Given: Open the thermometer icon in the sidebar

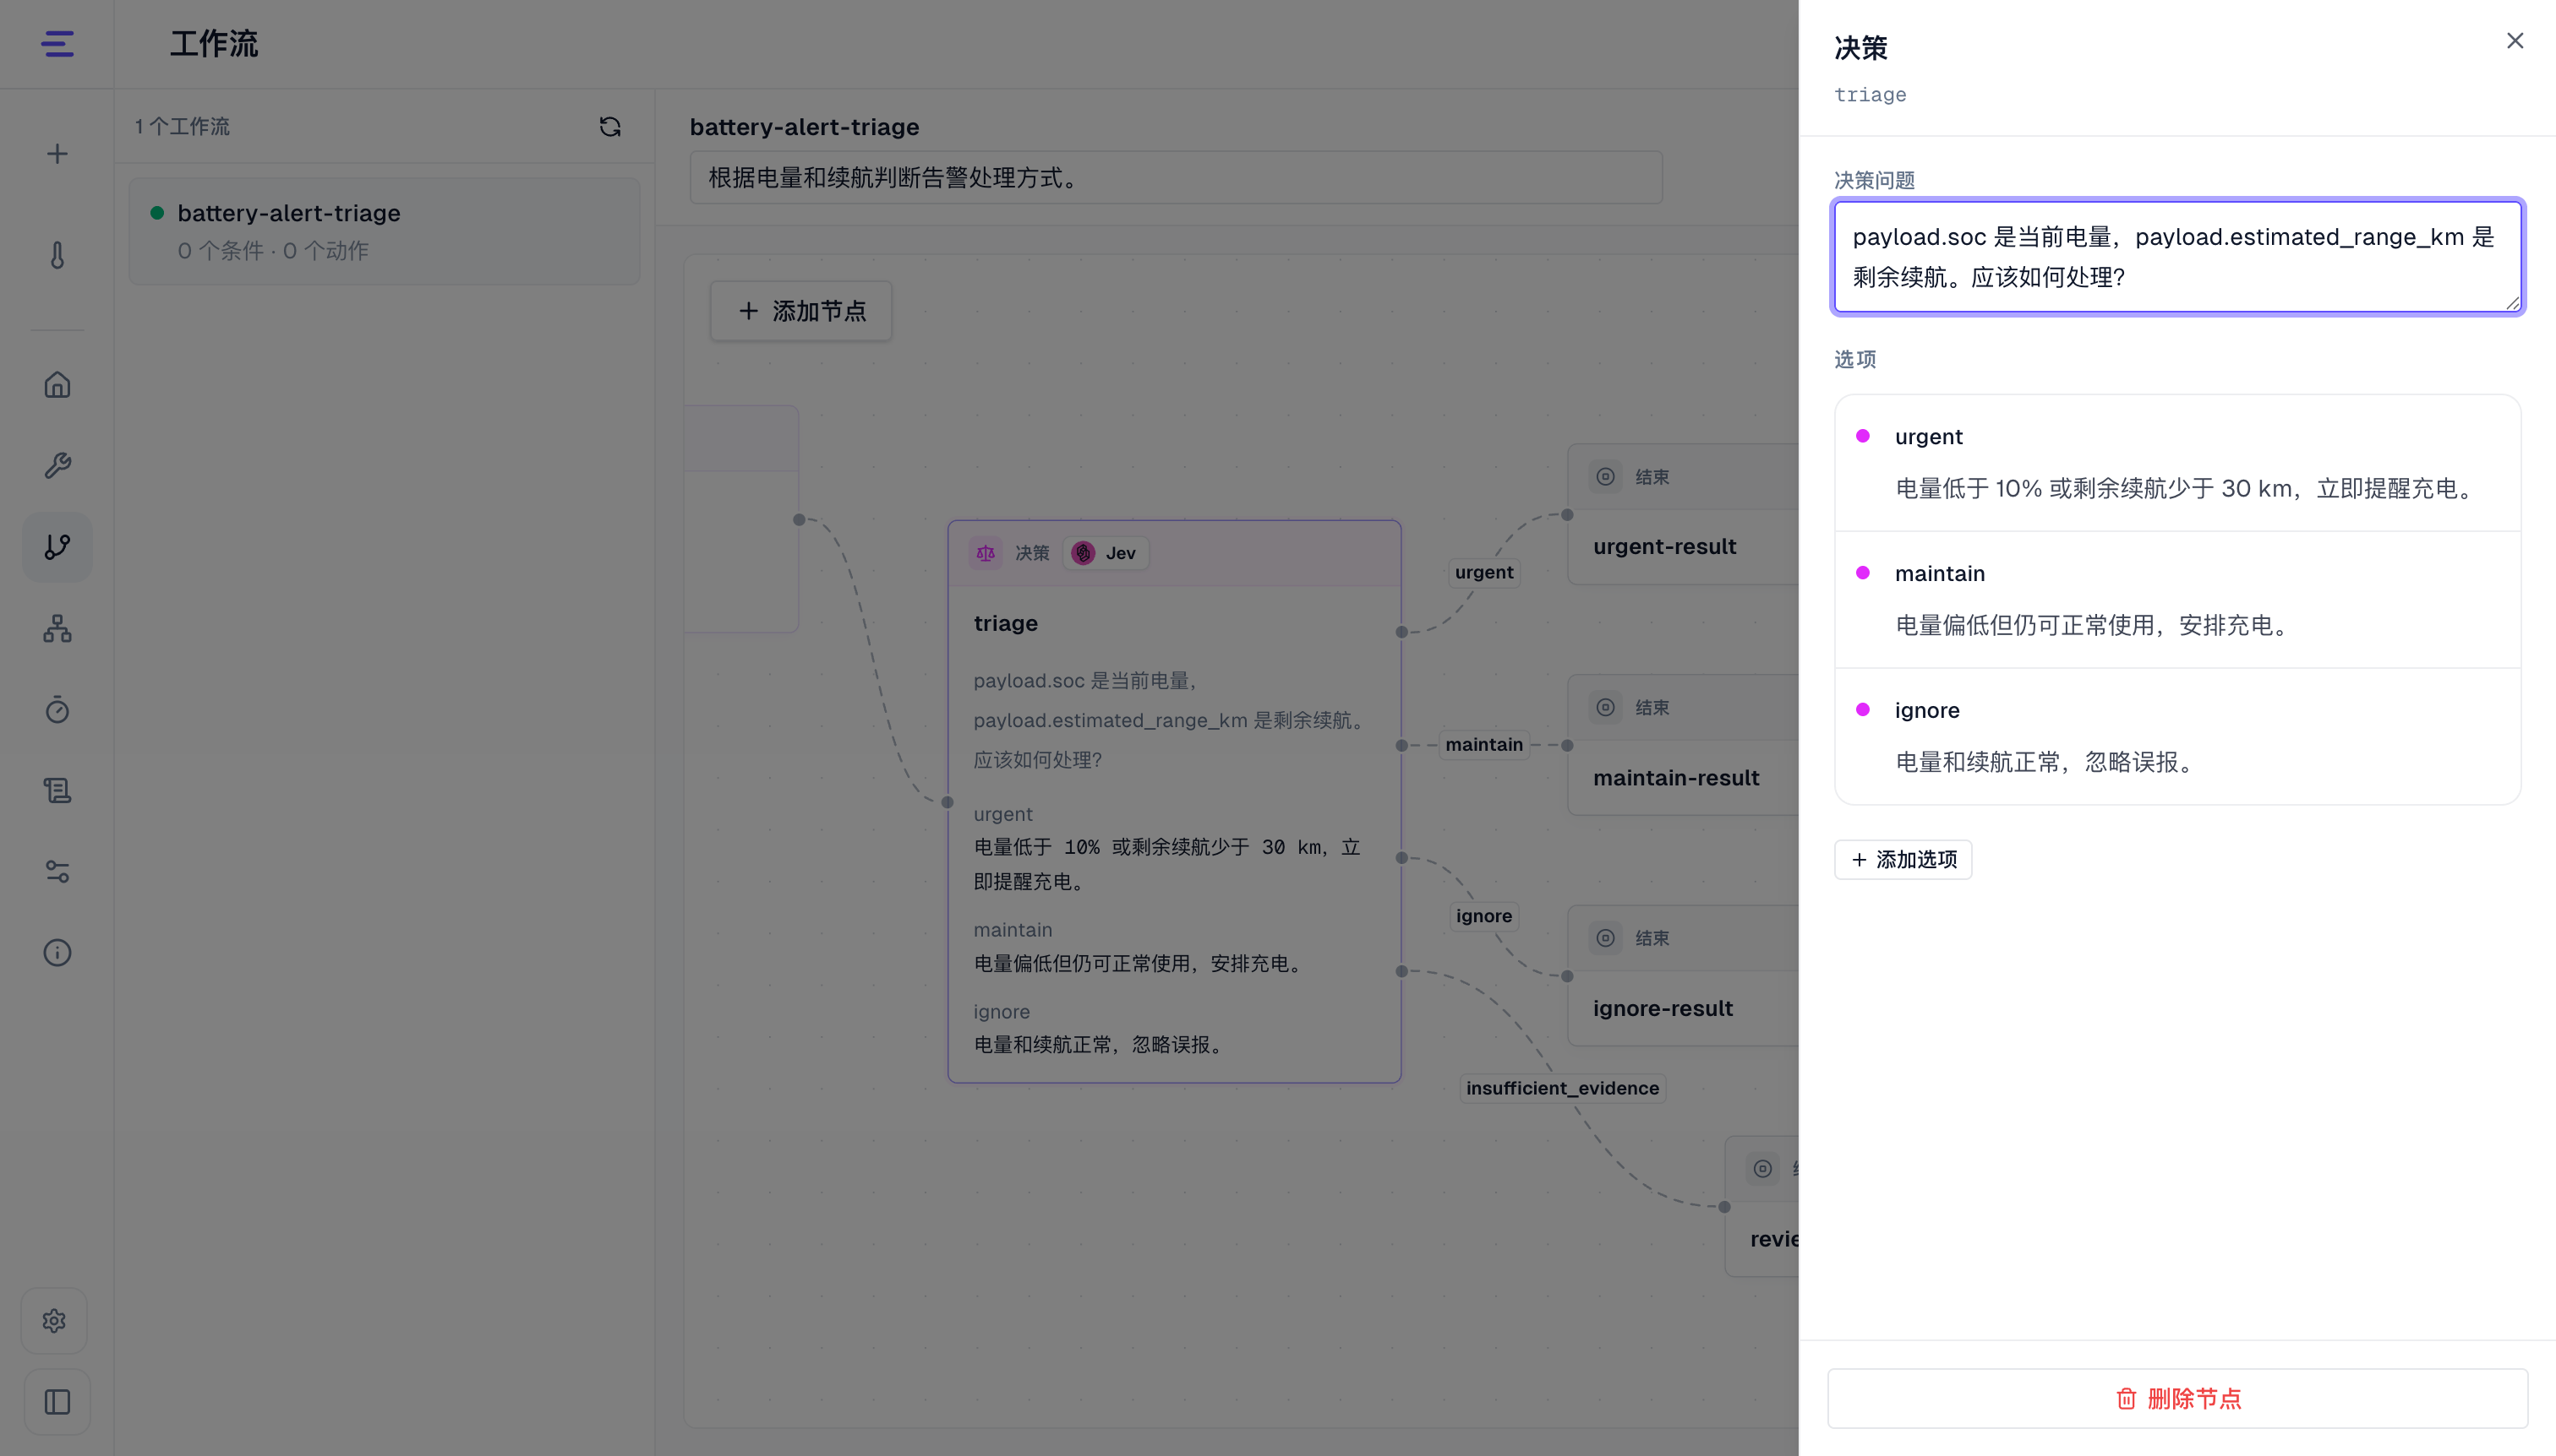Looking at the screenshot, I should 57,255.
